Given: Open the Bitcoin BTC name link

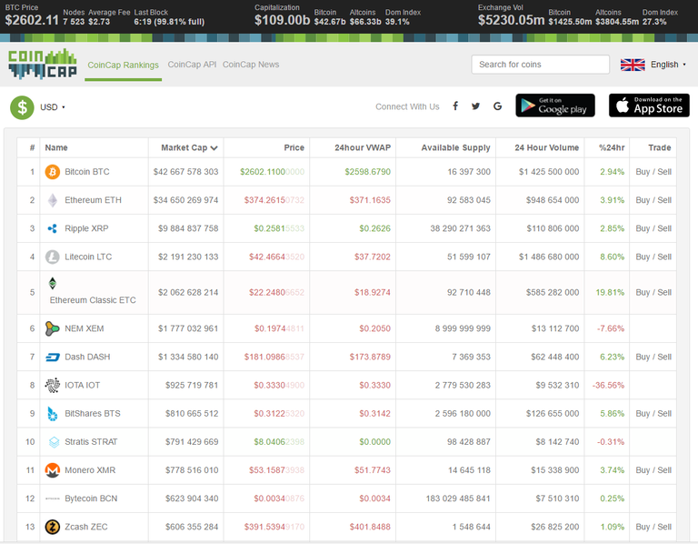Looking at the screenshot, I should point(87,172).
